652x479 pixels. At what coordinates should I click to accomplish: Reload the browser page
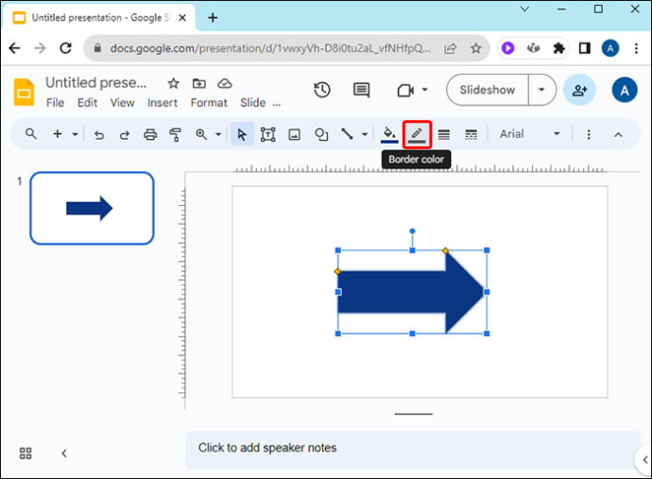tap(66, 48)
